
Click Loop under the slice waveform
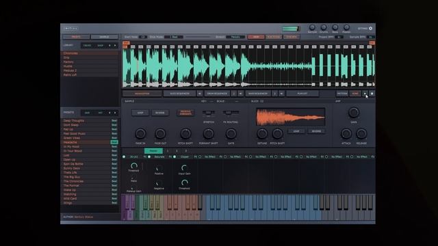[x=296, y=131]
